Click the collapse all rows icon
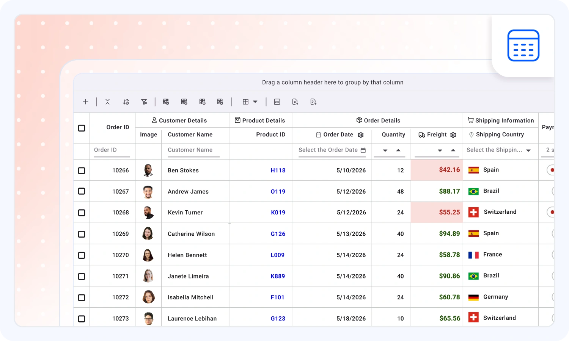The width and height of the screenshot is (569, 341). (x=108, y=102)
